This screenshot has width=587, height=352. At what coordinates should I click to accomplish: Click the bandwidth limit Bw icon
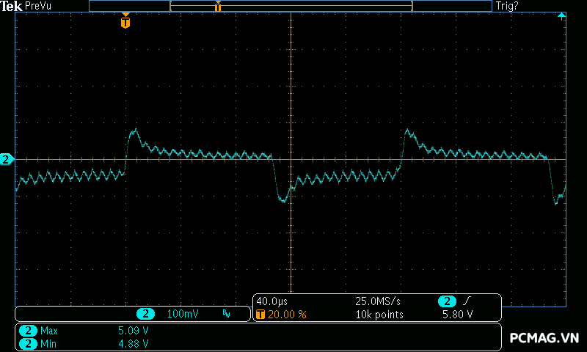[226, 314]
